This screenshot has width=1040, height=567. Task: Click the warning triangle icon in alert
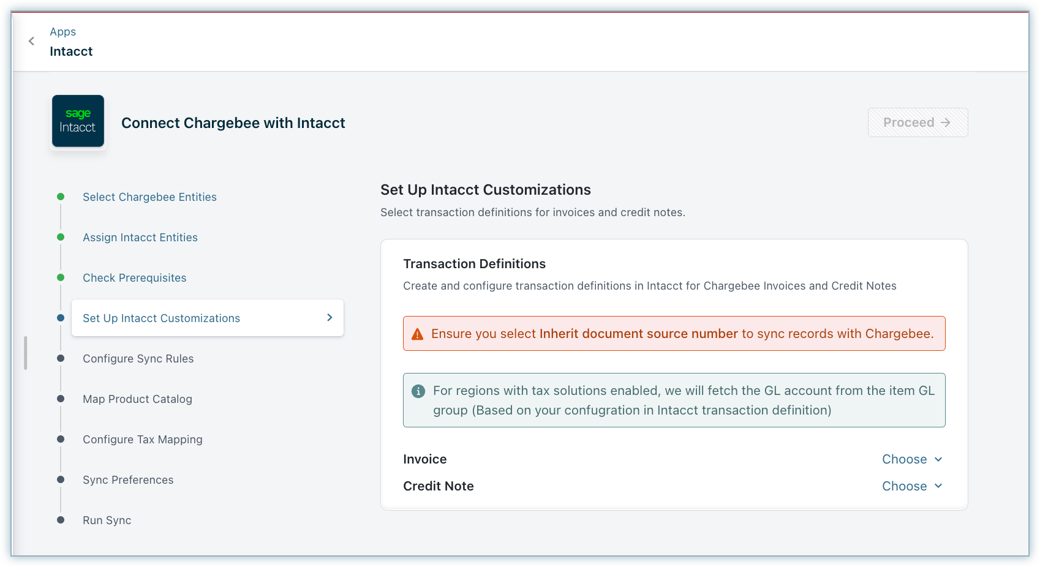[x=417, y=334]
